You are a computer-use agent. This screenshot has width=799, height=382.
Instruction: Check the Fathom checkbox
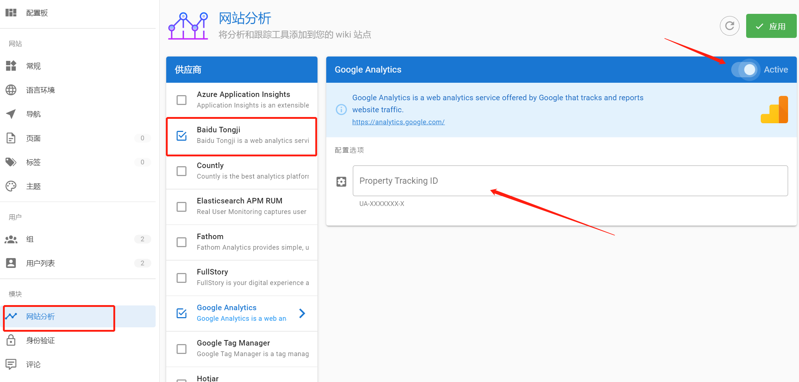pos(182,242)
